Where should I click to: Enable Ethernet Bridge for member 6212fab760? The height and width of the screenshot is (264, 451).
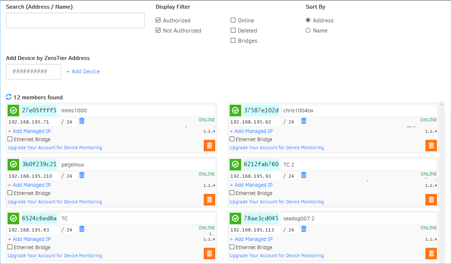tap(232, 193)
